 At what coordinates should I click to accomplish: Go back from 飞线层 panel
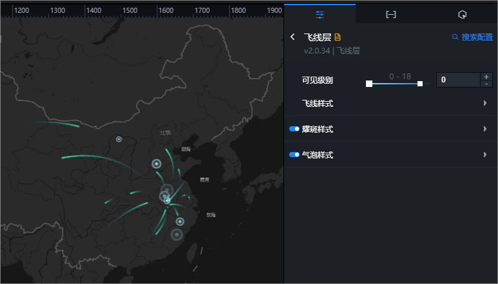pyautogui.click(x=292, y=37)
